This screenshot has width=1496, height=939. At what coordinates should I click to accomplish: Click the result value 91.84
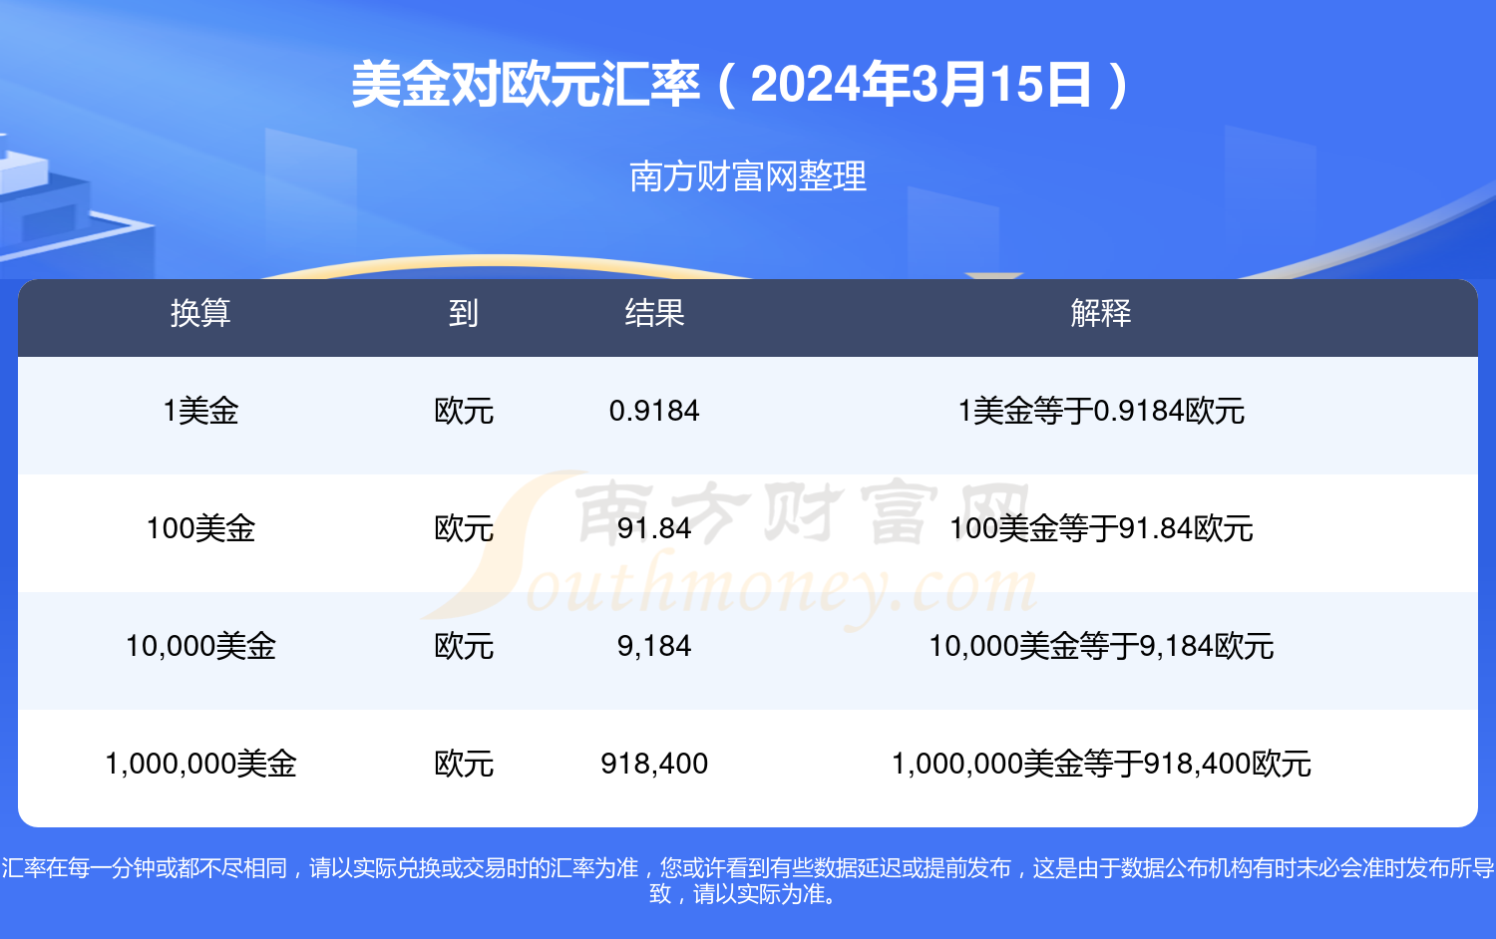(654, 528)
